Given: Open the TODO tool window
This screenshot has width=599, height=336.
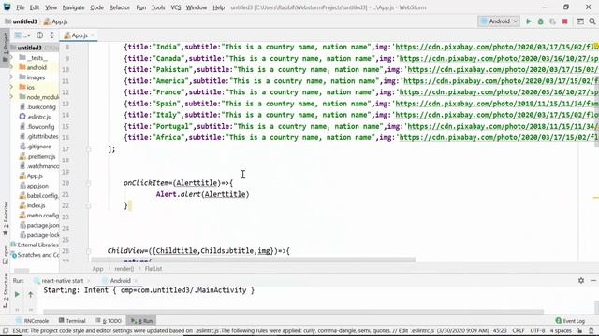Looking at the screenshot, I should pyautogui.click(x=109, y=321).
